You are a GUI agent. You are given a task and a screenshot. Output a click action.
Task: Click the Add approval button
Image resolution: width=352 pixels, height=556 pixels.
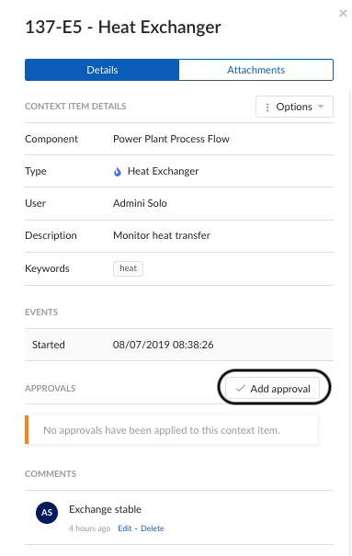click(273, 389)
